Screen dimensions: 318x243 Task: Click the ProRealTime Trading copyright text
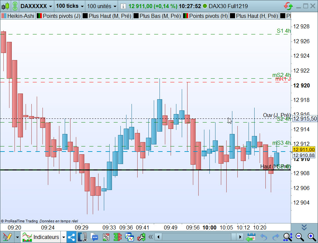point(19,221)
